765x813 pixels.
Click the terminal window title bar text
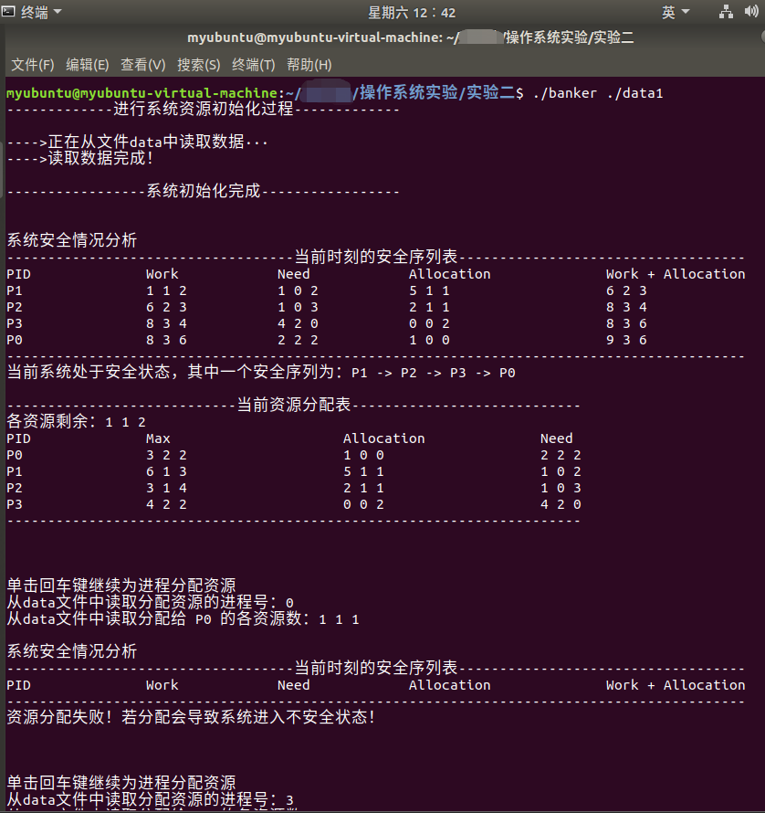[410, 37]
